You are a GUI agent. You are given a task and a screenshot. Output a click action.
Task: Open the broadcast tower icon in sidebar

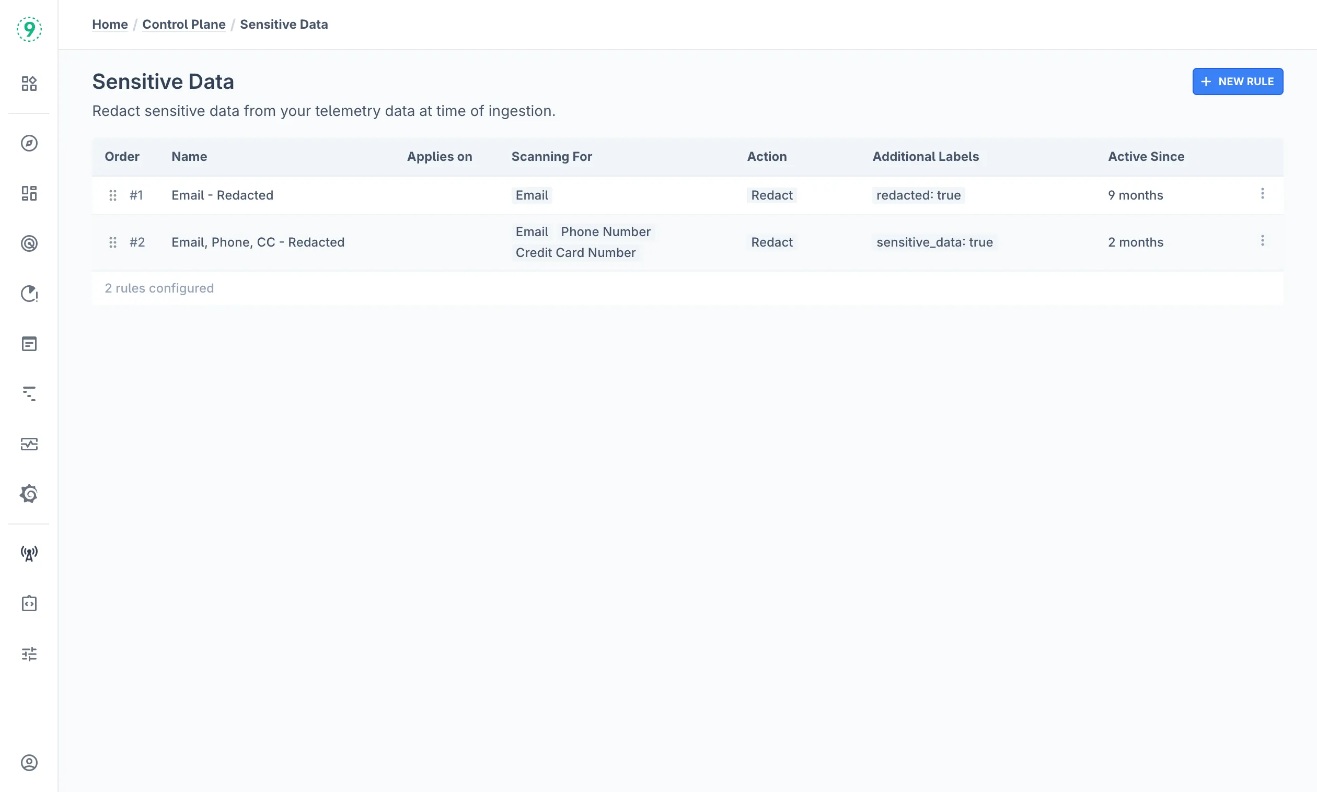pyautogui.click(x=29, y=553)
